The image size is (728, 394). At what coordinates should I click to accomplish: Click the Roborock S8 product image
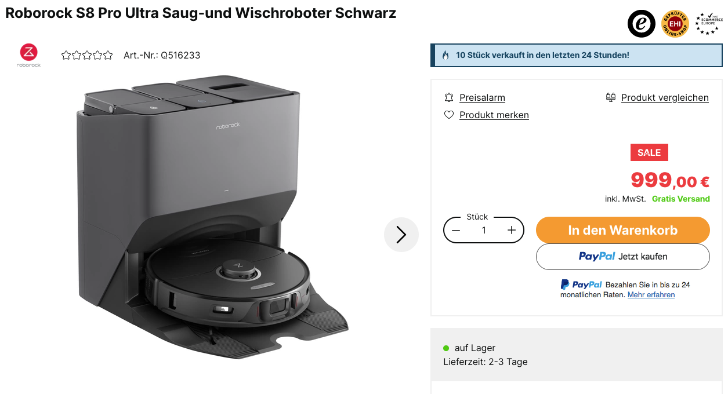[x=212, y=217]
